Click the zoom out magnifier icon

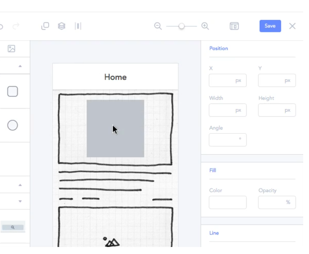158,26
